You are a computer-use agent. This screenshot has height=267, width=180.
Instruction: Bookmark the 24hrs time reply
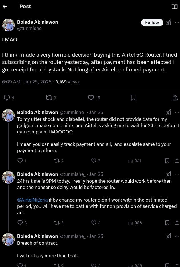167,223
